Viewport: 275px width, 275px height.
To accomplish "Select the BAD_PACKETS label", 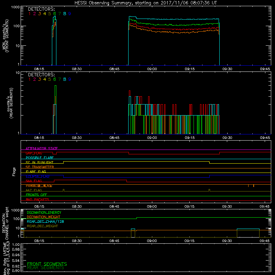I will coord(37,200).
